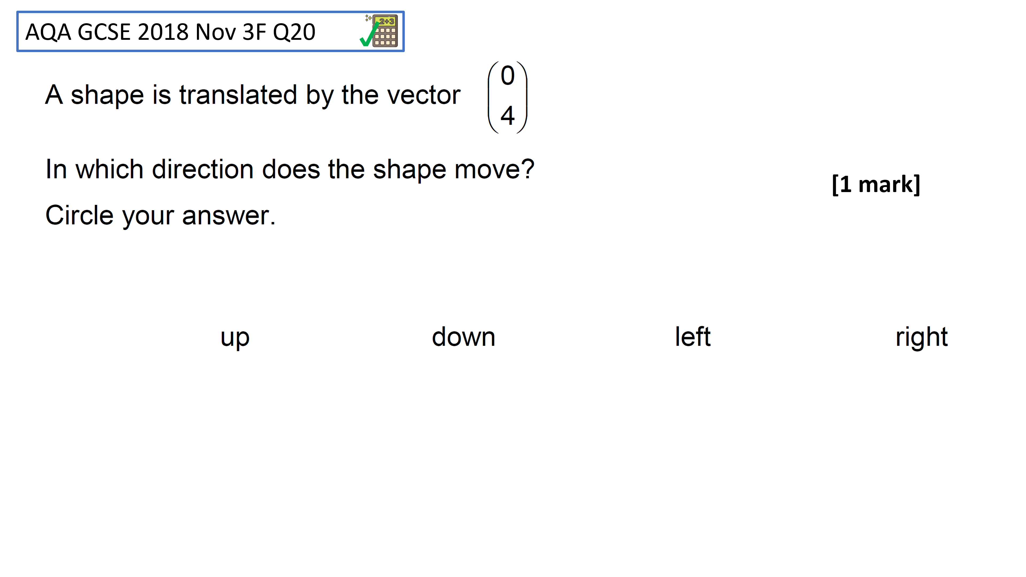Click the left bracket of the column vector
The width and height of the screenshot is (1026, 577).
(493, 97)
